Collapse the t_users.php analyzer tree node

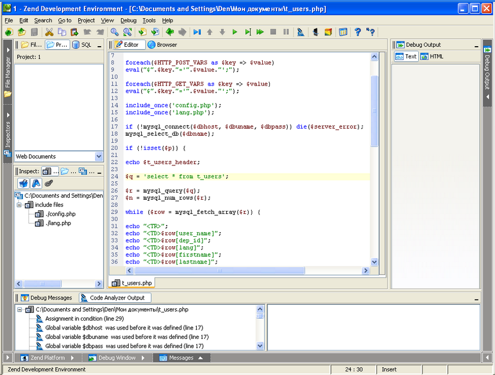coord(19,309)
